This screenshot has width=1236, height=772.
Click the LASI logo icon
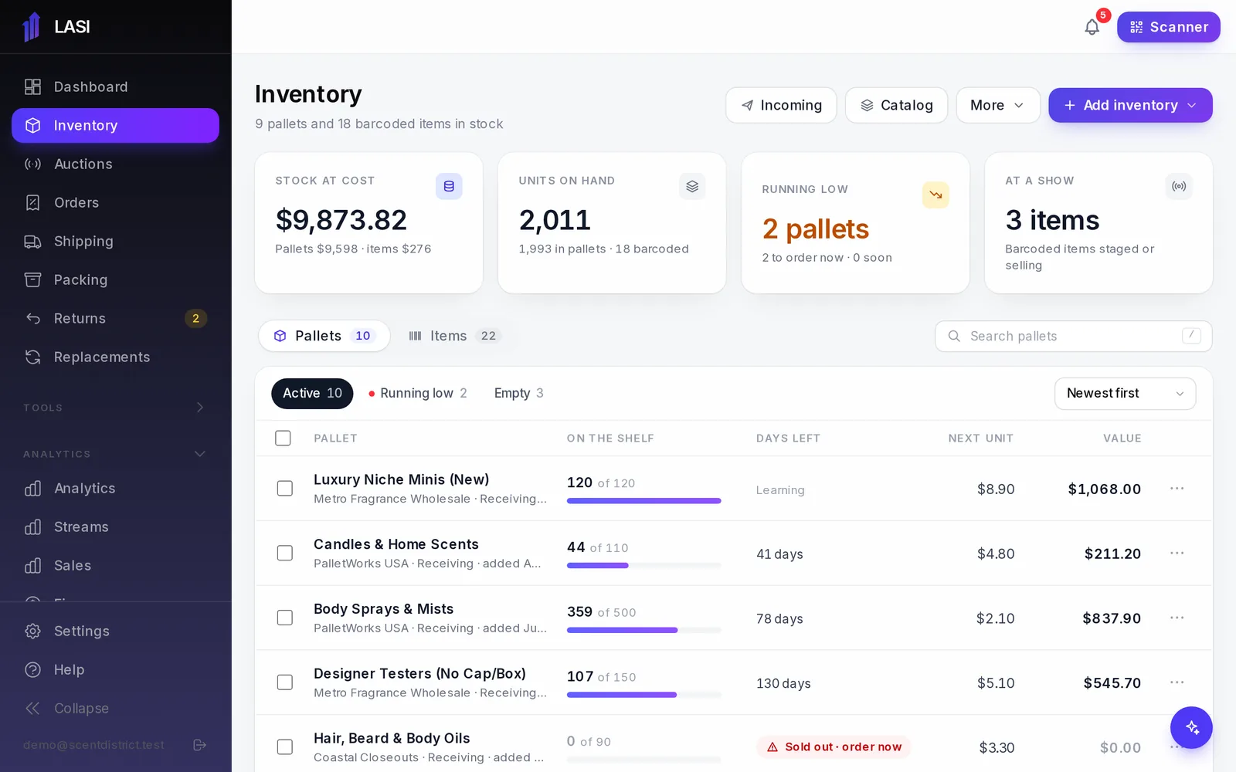tap(32, 27)
